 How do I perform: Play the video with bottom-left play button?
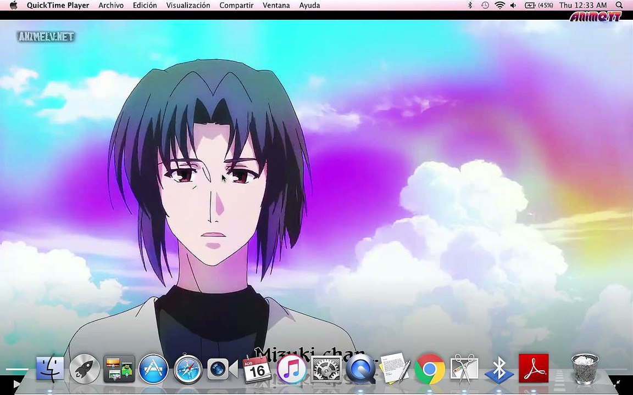point(16,383)
